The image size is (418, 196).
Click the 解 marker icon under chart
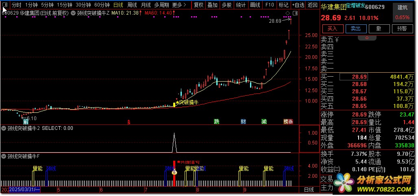26,122
